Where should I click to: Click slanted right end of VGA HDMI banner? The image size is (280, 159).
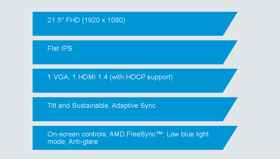pyautogui.click(x=230, y=81)
